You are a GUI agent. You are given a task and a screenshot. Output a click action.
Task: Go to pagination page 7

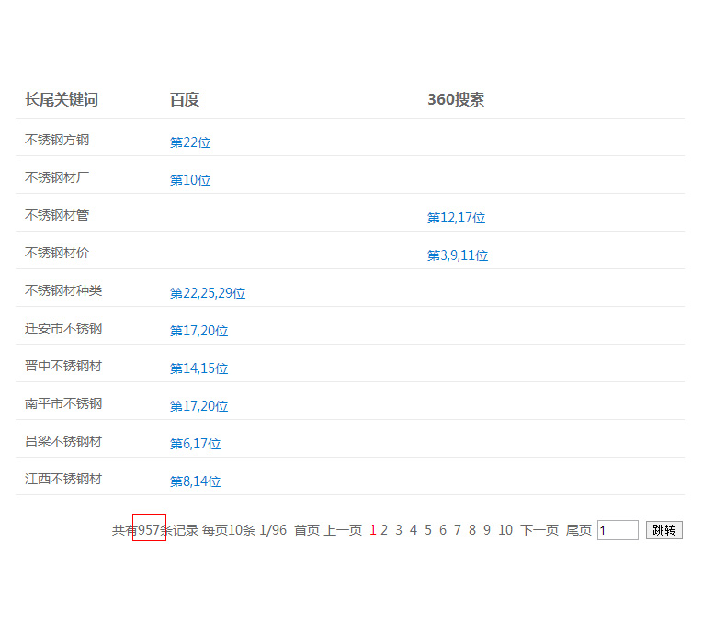tap(458, 530)
